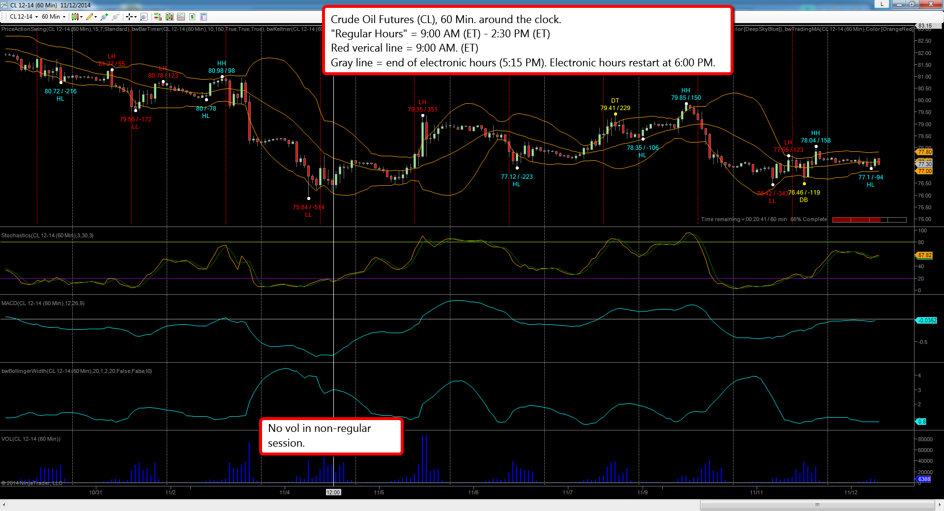
Task: Open the Data Series candlestick icon
Action: 170,17
